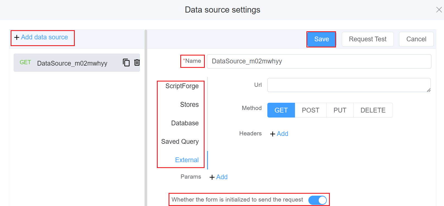
Task: Open the ScriptForge tab
Action: (x=182, y=86)
